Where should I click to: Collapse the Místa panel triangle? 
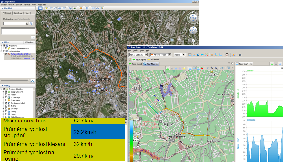(2, 42)
